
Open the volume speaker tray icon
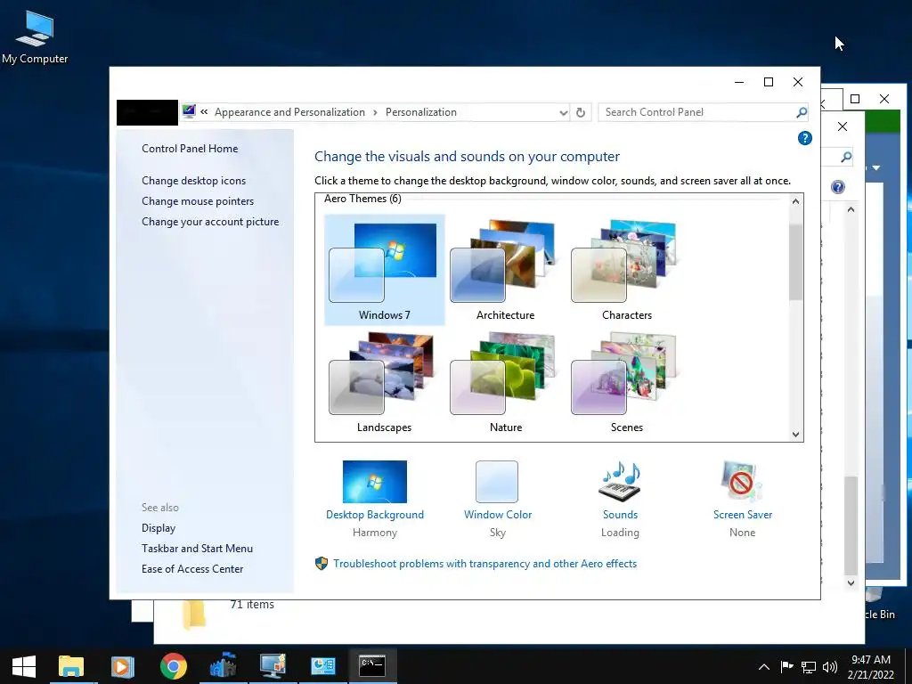(x=830, y=667)
